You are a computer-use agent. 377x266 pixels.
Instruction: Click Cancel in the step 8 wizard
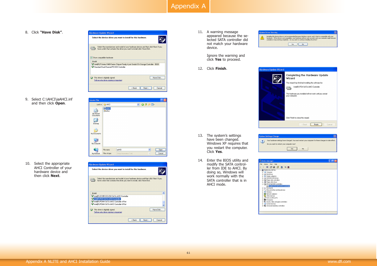pos(159,88)
